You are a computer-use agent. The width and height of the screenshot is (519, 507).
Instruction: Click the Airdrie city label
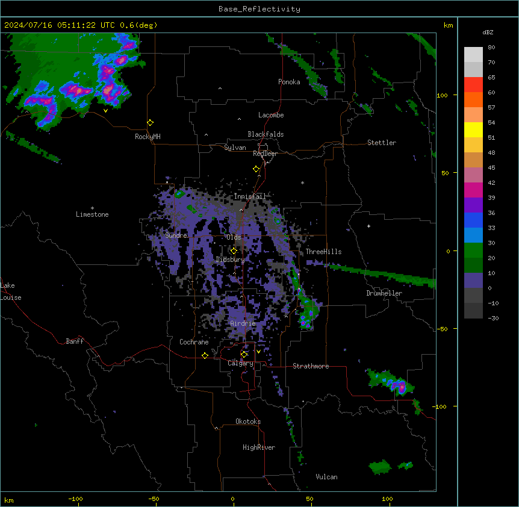(x=243, y=323)
